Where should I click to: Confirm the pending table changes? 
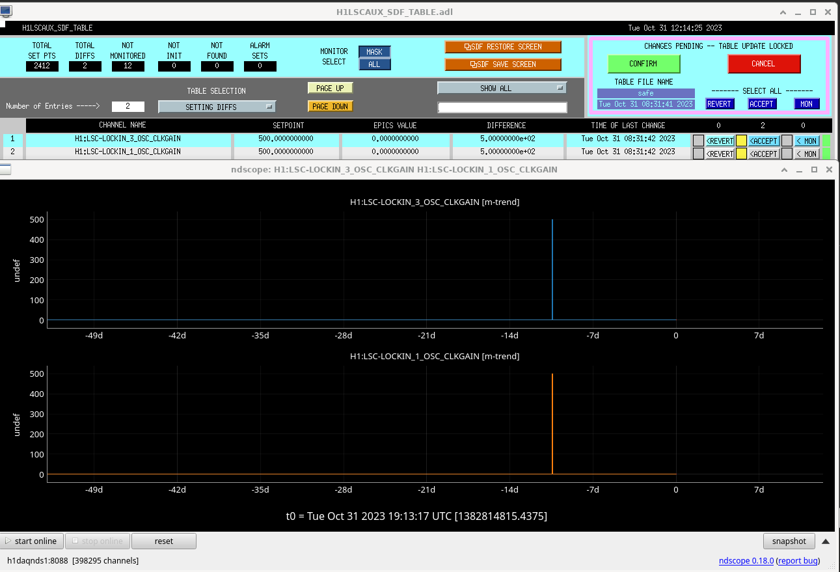click(644, 64)
